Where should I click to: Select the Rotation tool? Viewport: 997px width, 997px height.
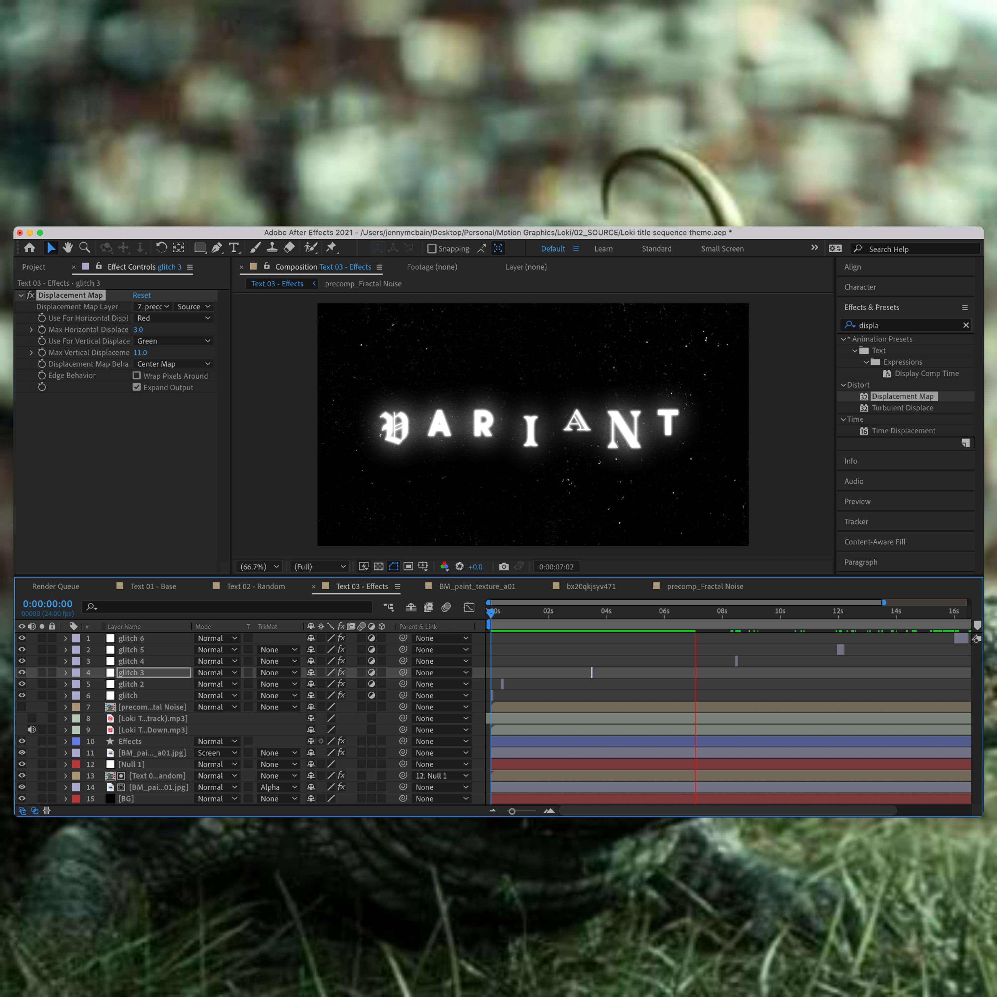(161, 248)
